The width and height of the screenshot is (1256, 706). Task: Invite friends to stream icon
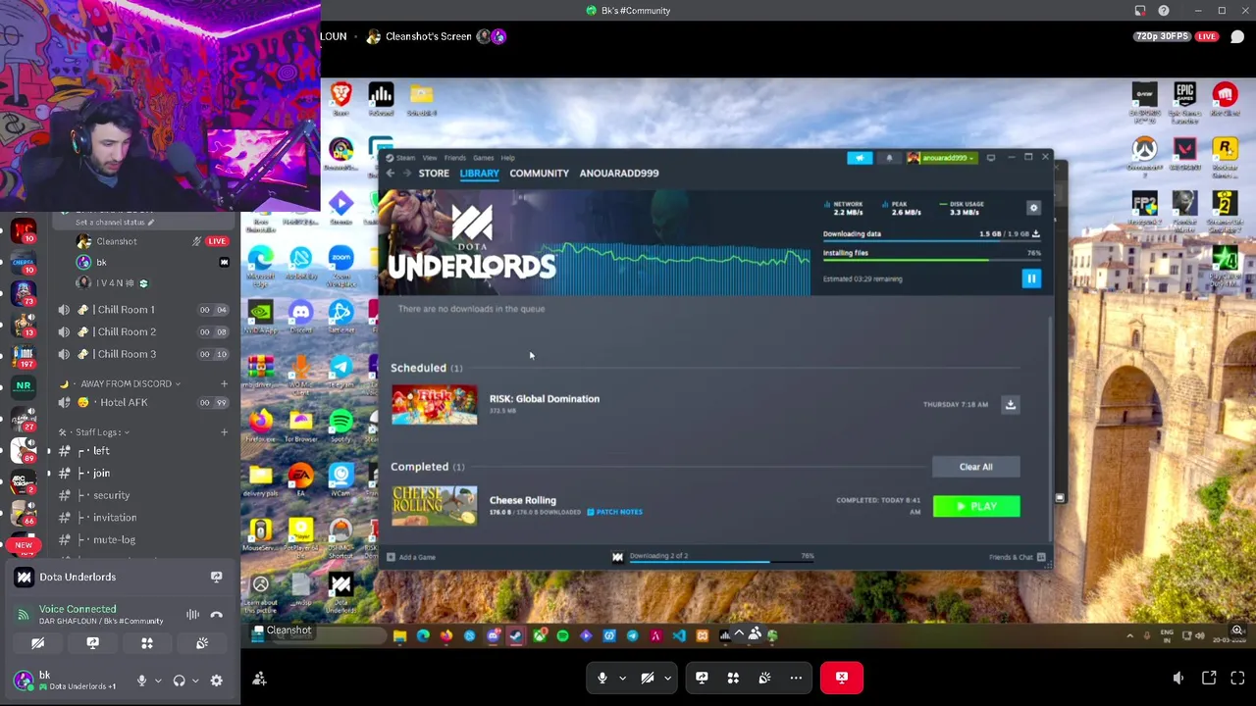coord(259,679)
